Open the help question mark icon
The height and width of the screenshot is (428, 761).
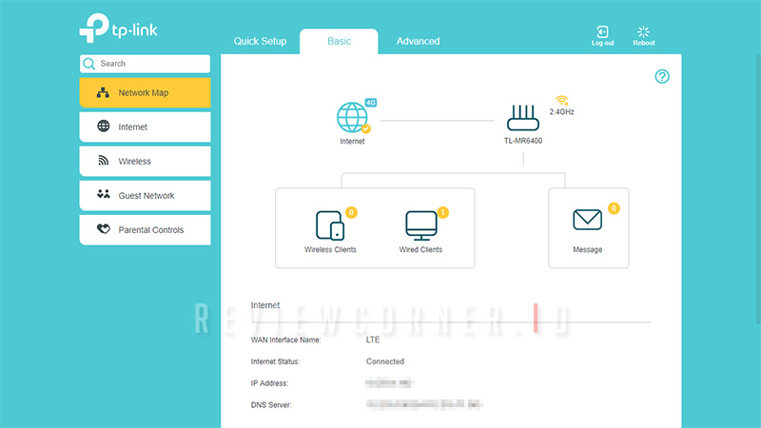pos(662,77)
